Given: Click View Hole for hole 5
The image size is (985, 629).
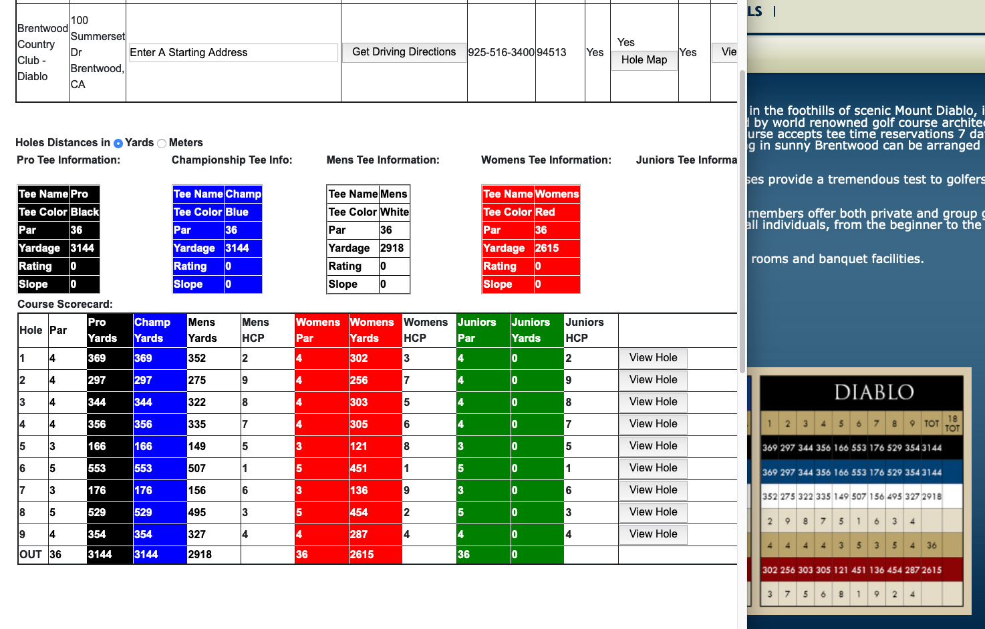Looking at the screenshot, I should [x=653, y=446].
